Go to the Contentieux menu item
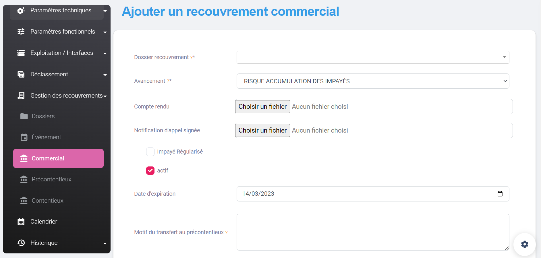541x258 pixels. point(47,201)
